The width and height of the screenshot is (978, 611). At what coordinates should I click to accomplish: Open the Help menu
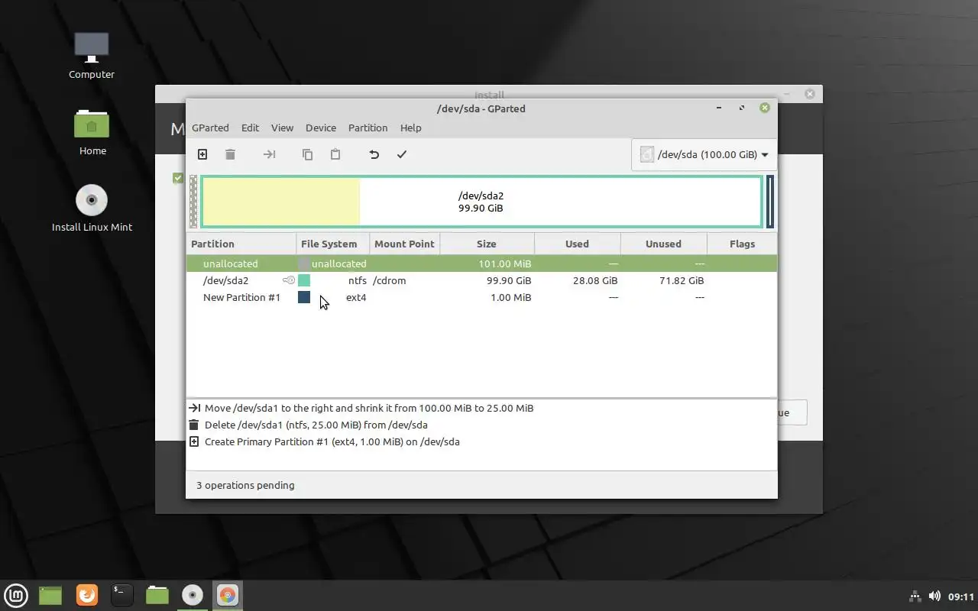pos(410,128)
